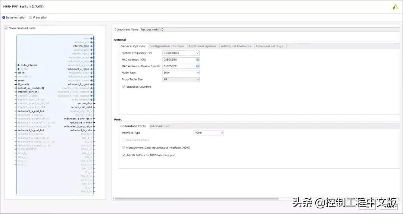The image size is (403, 214).
Task: Open the Interface Type RGMII dropdown
Action: click(208, 133)
